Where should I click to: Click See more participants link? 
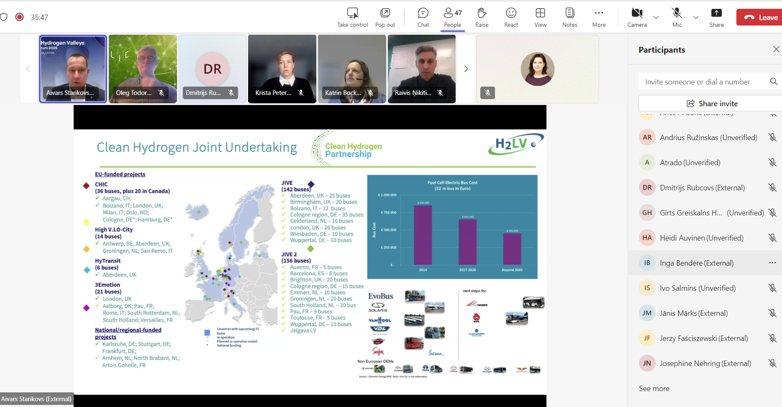[x=654, y=389]
